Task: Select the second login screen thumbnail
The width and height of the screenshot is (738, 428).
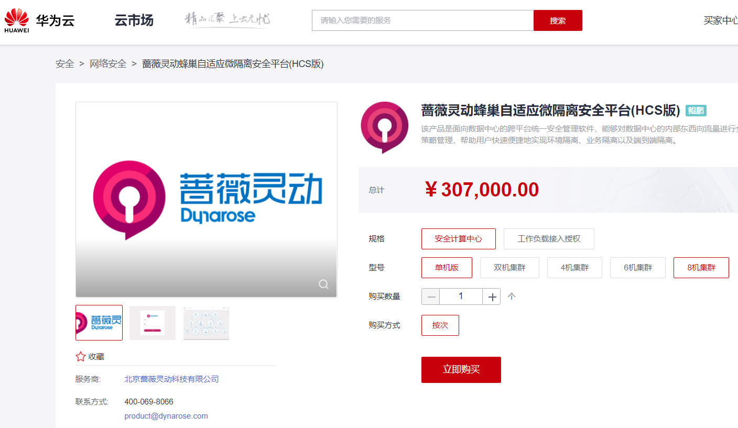Action: coord(153,323)
